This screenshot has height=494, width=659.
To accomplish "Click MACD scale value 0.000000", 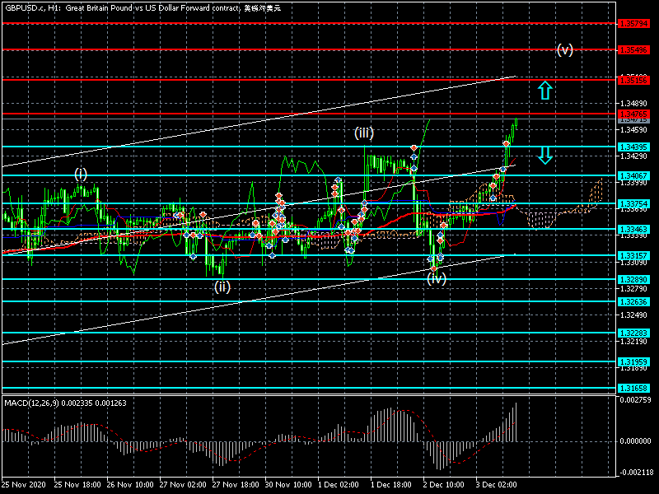I will point(635,441).
